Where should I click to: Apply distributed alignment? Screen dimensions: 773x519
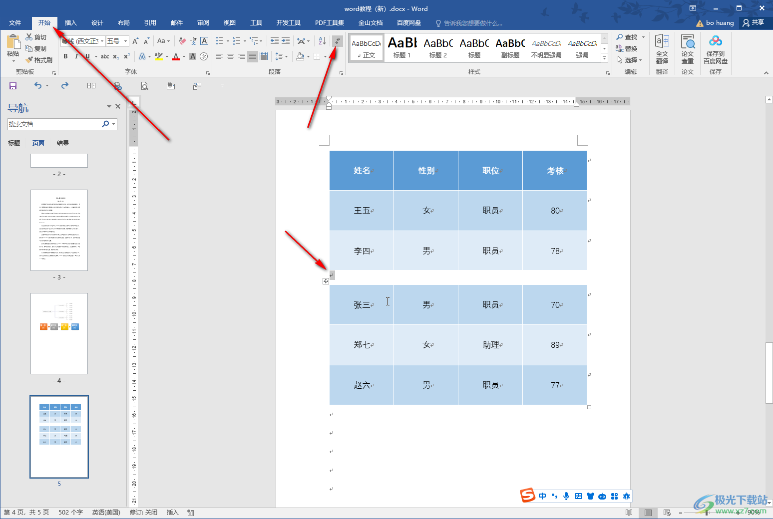point(264,56)
